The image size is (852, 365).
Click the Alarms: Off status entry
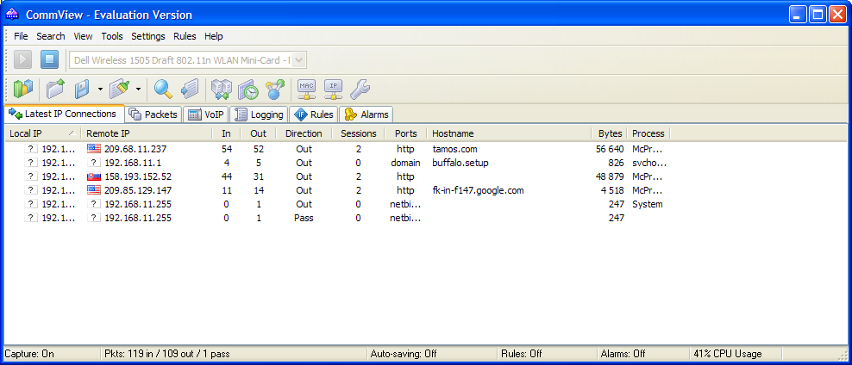click(x=623, y=354)
